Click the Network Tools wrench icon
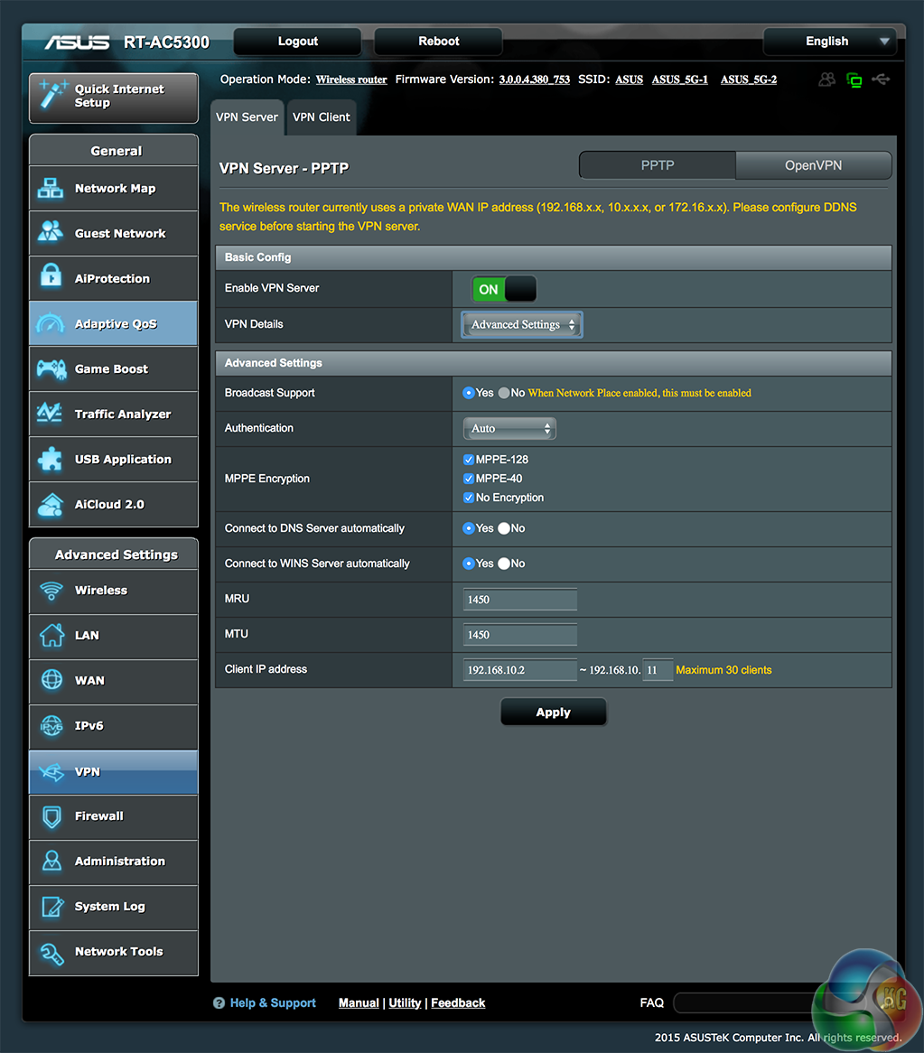This screenshot has height=1053, width=924. 52,953
